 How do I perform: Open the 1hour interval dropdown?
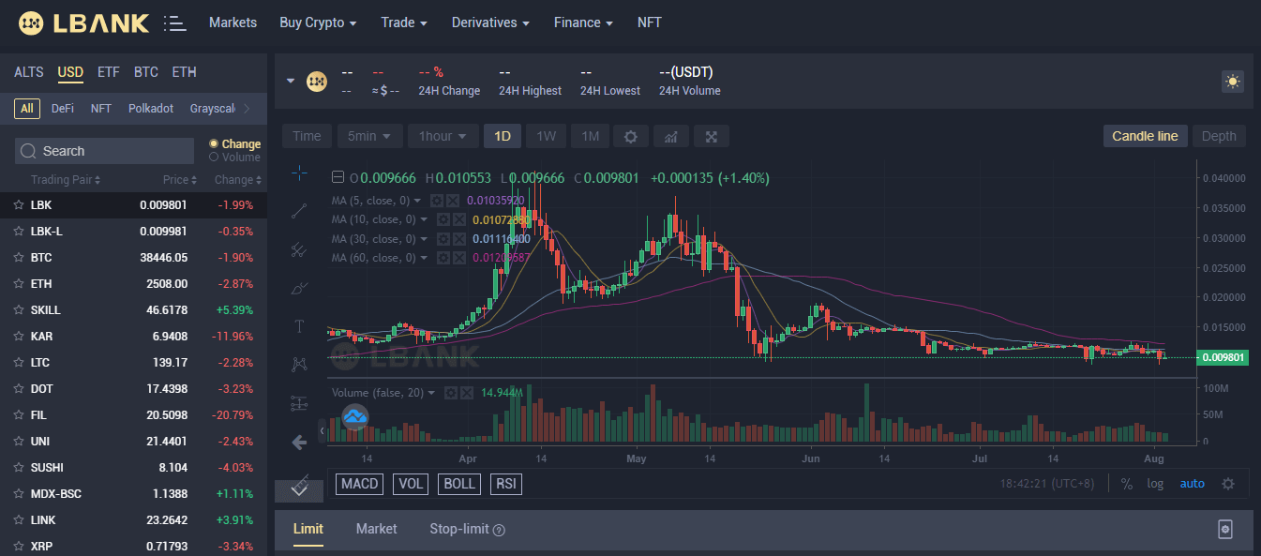coord(443,136)
